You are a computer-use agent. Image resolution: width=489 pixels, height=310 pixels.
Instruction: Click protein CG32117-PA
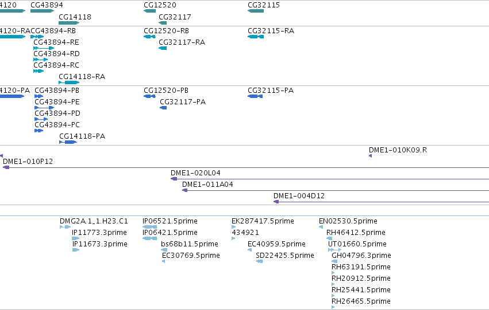pos(163,108)
